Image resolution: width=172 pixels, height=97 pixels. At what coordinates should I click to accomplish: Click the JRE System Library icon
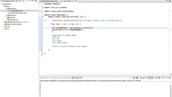(6, 22)
